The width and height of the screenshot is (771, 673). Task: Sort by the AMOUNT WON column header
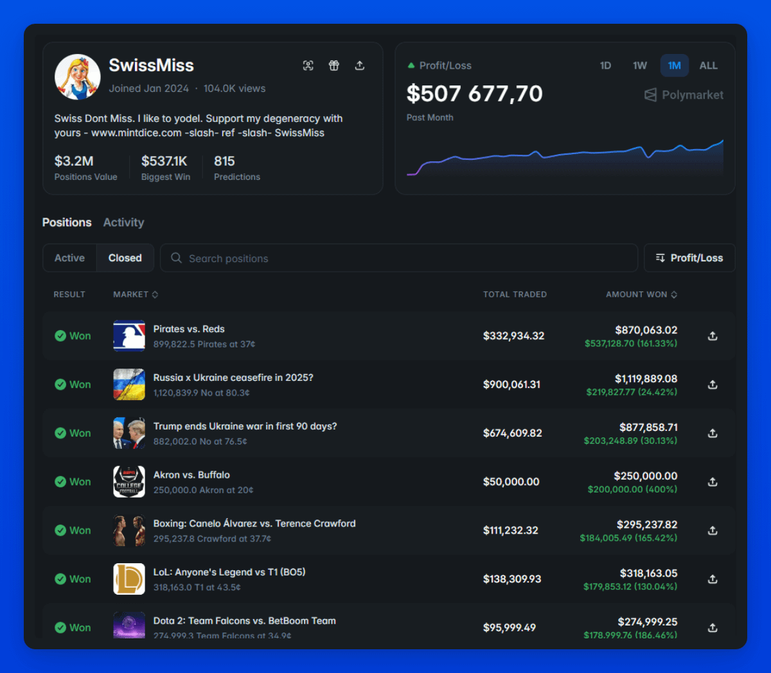642,294
